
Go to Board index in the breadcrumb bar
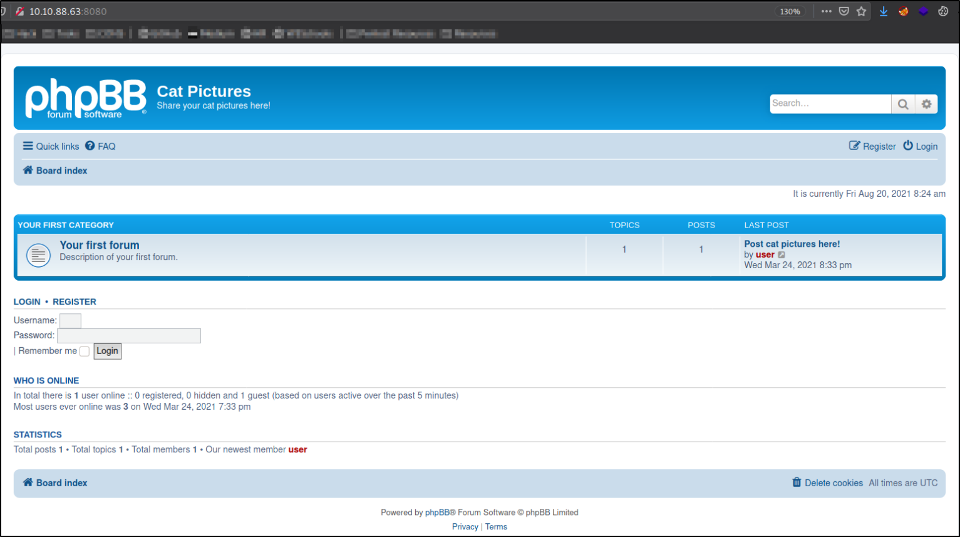(55, 170)
